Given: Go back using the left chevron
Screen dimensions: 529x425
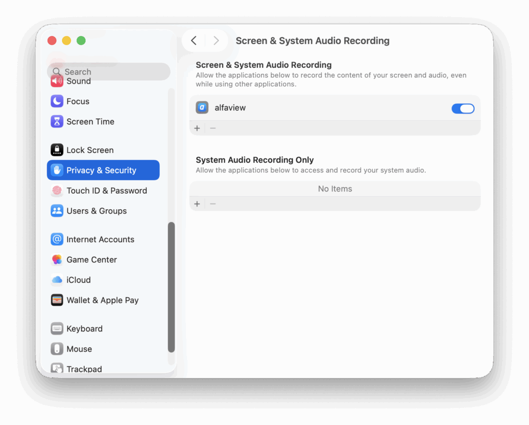Looking at the screenshot, I should (x=194, y=41).
